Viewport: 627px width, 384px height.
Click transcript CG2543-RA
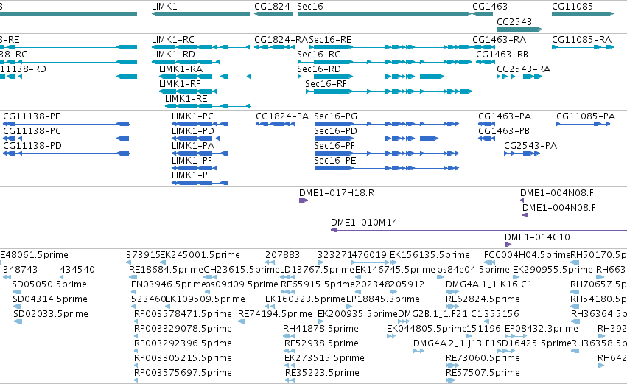[x=519, y=77]
